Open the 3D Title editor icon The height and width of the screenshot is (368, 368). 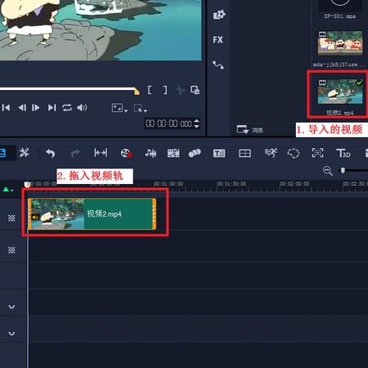[343, 153]
